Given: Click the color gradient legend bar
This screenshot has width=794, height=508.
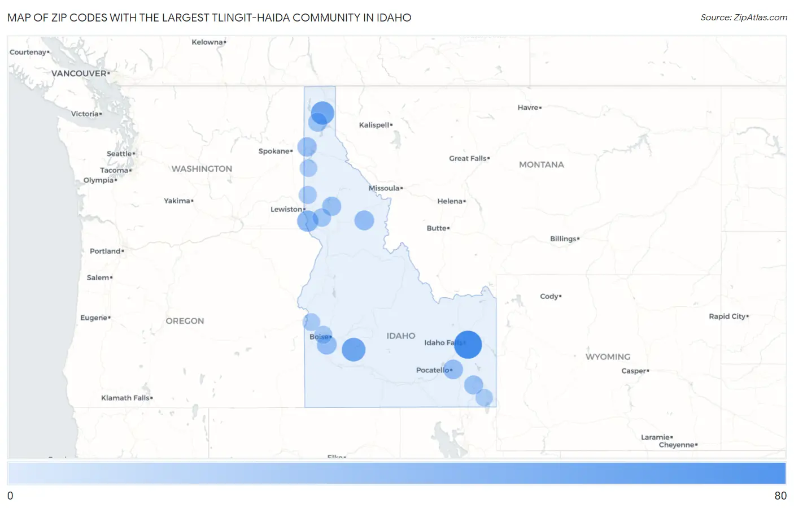Looking at the screenshot, I should (x=396, y=474).
